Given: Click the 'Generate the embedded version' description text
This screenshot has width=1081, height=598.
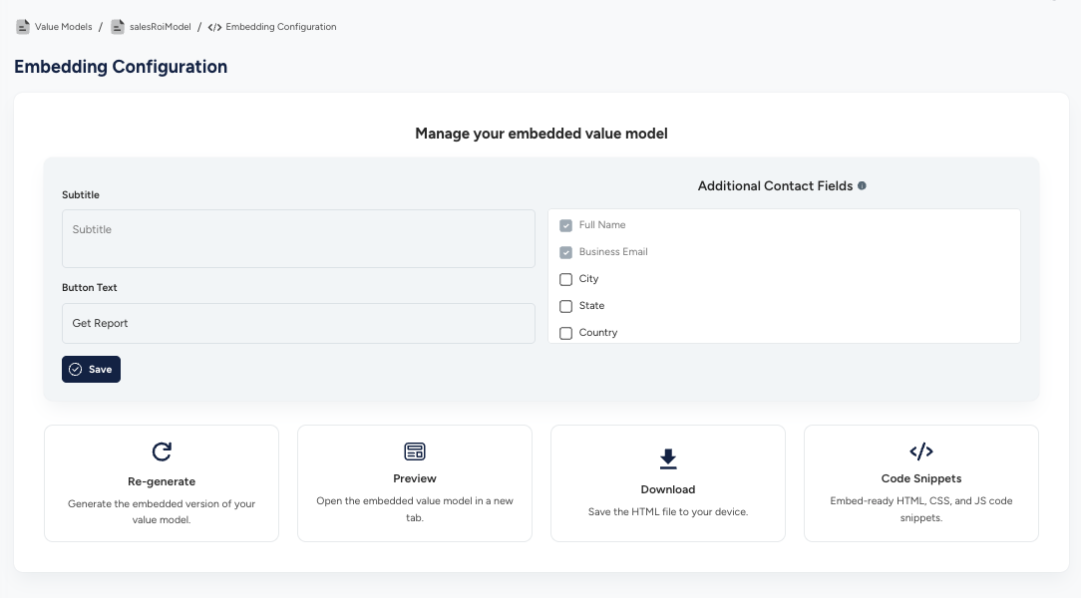Looking at the screenshot, I should [x=162, y=512].
